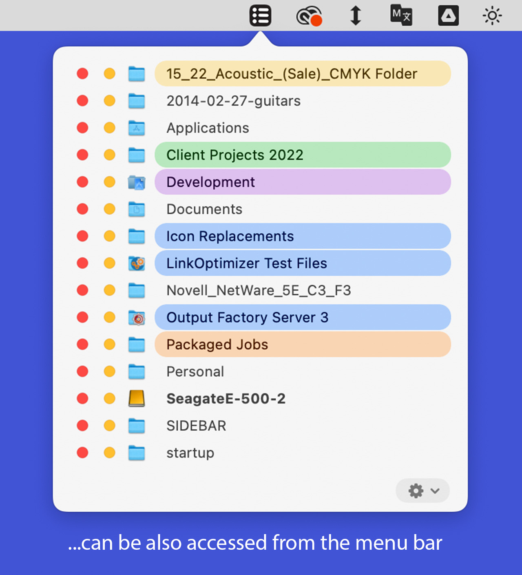The height and width of the screenshot is (575, 522).
Task: Select the highlighted 15_22_Acoustic_(Sale)_CMYK Folder entry
Action: [291, 73]
